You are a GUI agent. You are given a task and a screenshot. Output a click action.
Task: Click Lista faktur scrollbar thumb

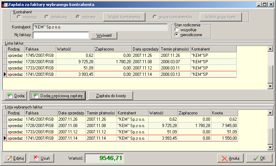click(270, 74)
